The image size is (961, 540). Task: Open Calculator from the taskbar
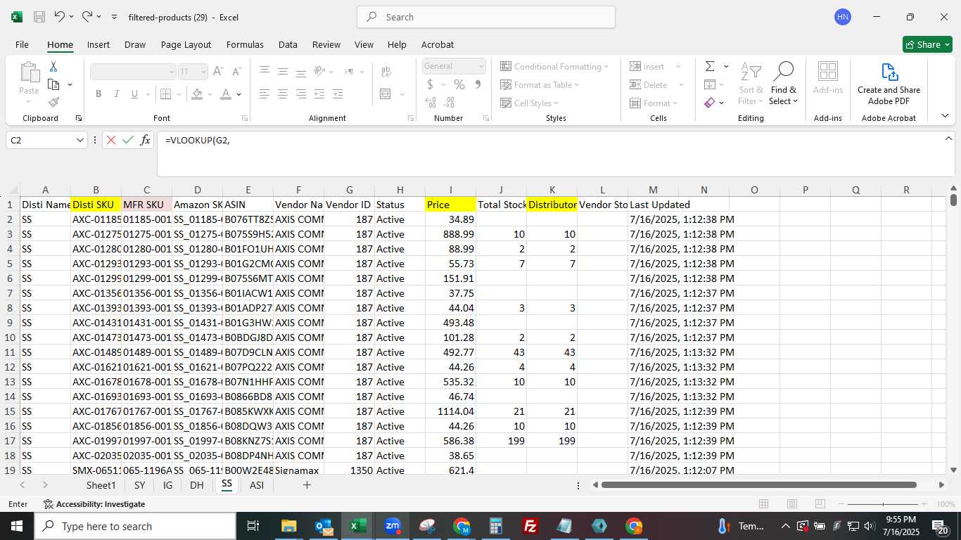496,526
